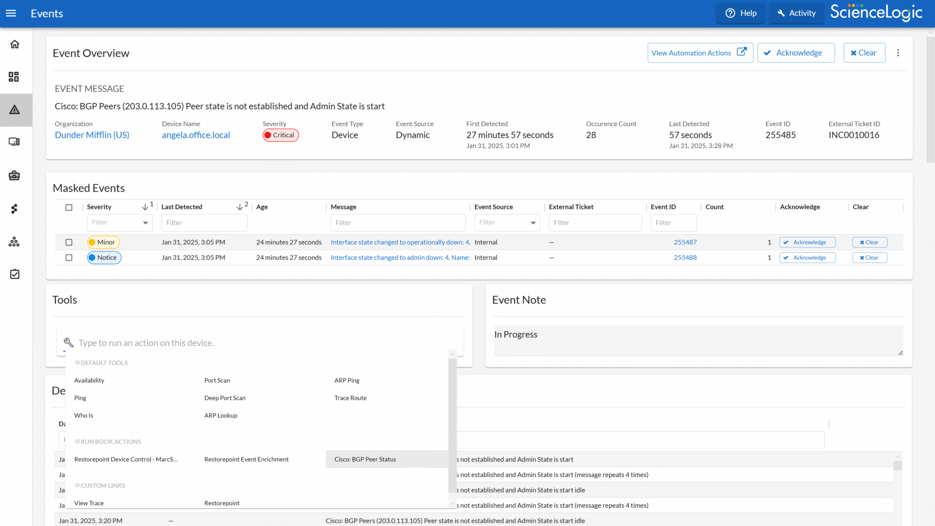Run the ARP Ping tool
This screenshot has width=935, height=526.
click(x=347, y=381)
